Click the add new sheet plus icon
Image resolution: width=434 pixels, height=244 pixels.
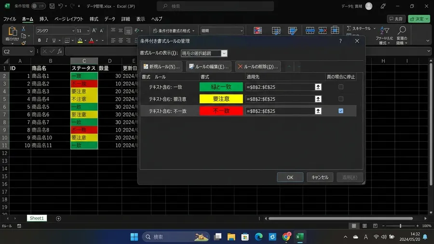click(58, 218)
